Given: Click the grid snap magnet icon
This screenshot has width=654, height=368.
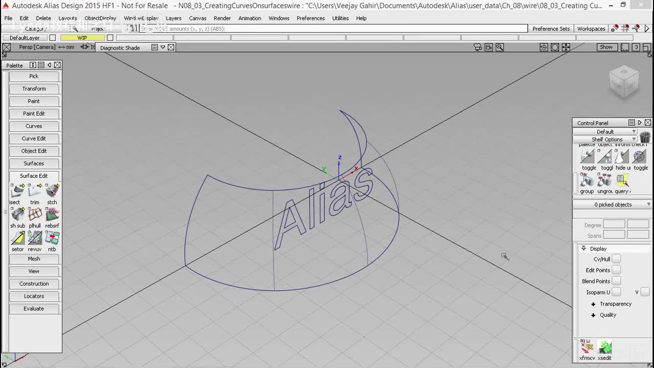Looking at the screenshot, I should pos(625,29).
